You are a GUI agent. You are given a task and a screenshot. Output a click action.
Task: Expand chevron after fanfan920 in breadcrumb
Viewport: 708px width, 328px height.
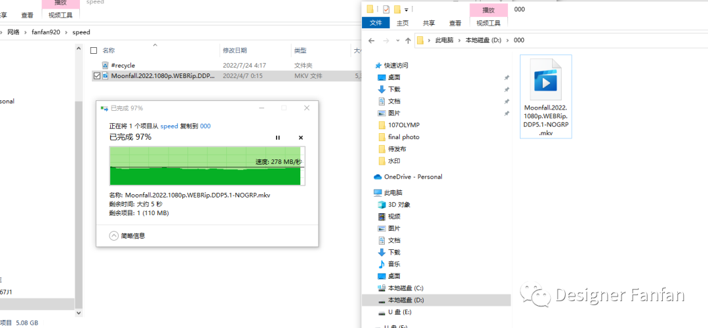(67, 32)
